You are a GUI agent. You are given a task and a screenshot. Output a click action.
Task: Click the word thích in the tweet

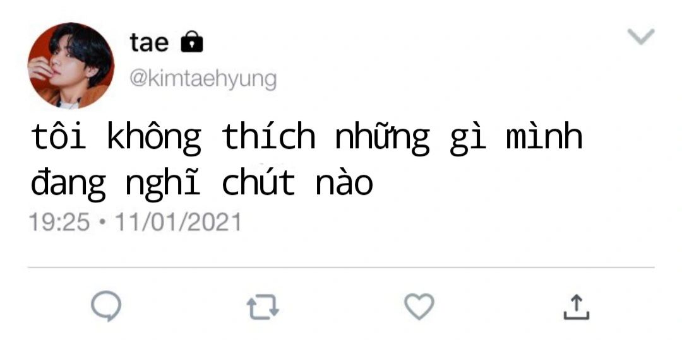(268, 136)
